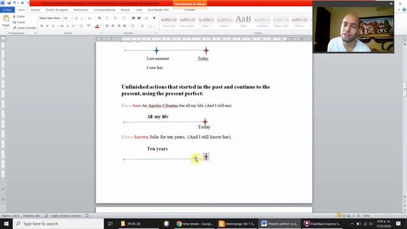The height and width of the screenshot is (229, 407).
Task: Apply the large Título style
Action: point(244,22)
